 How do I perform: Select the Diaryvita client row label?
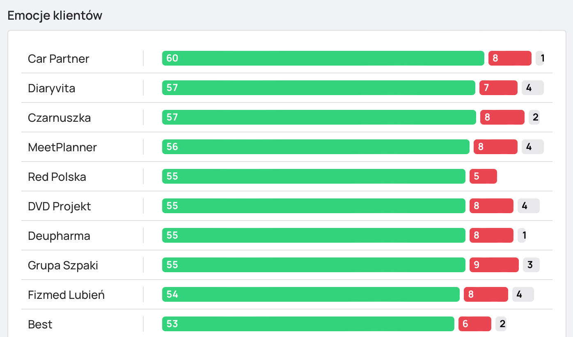point(51,88)
